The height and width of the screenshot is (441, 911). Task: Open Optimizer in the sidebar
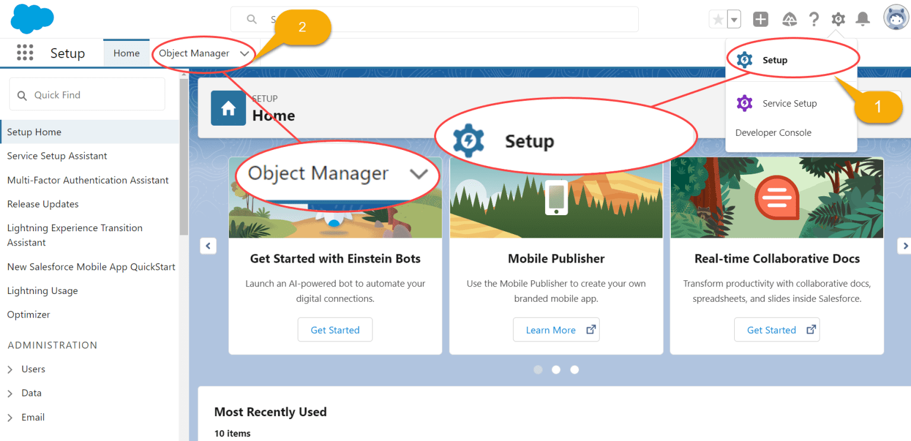pyautogui.click(x=28, y=315)
